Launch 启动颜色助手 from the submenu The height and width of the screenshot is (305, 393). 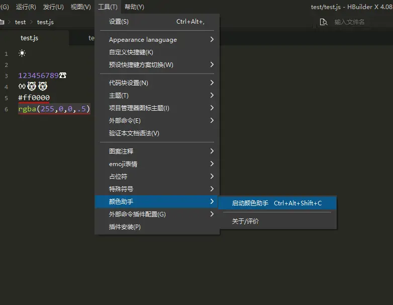pyautogui.click(x=277, y=203)
